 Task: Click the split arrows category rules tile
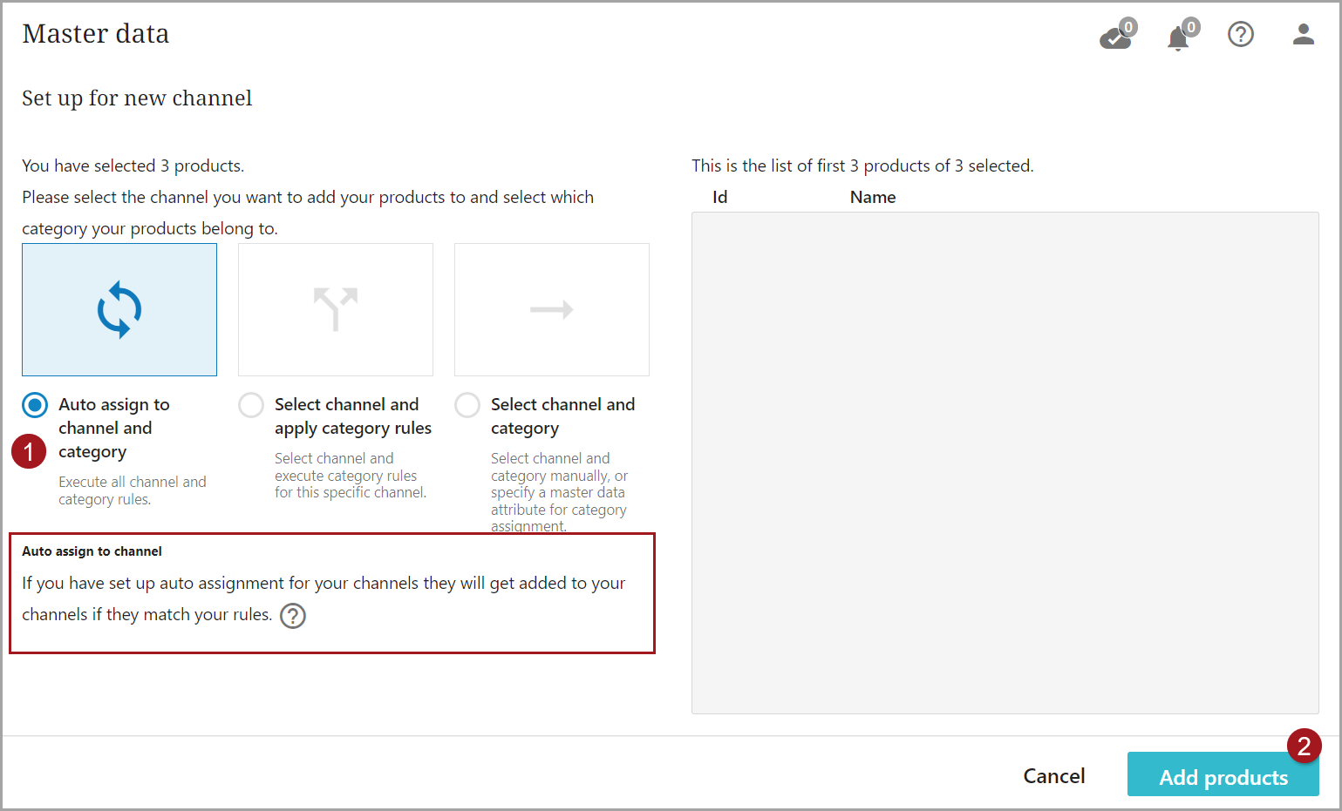(x=336, y=310)
